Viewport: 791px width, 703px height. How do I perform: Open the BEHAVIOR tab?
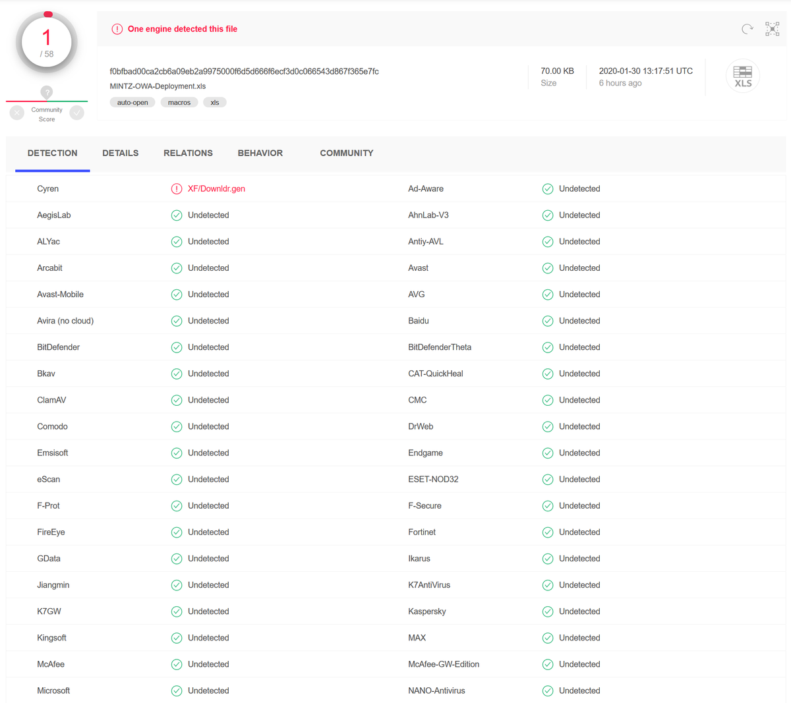(x=260, y=153)
